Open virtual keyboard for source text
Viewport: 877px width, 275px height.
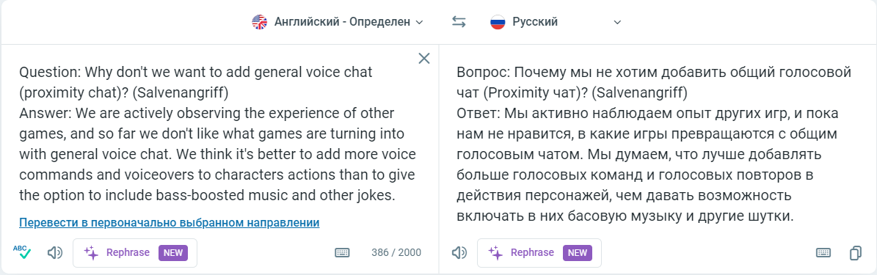pos(342,253)
